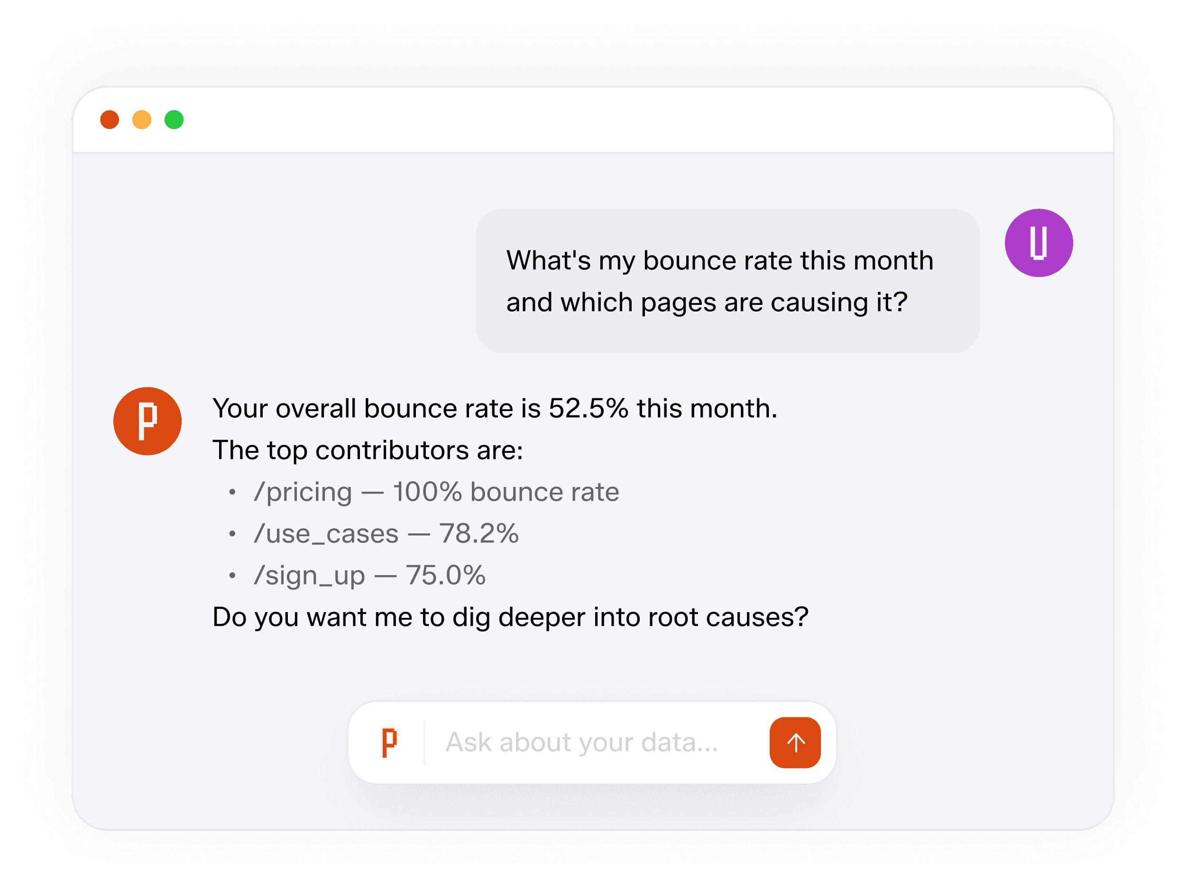
Task: Click the assistant icon next to bounce rate reply
Action: [147, 420]
